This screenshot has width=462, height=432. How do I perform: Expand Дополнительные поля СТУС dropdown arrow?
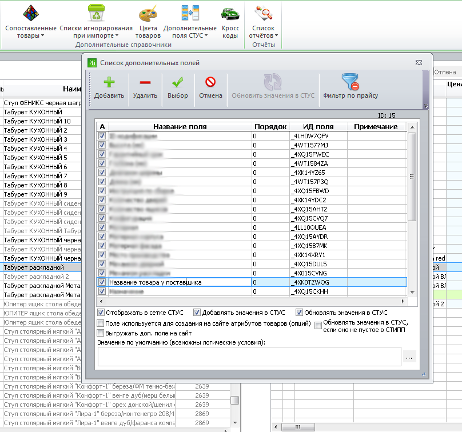206,35
